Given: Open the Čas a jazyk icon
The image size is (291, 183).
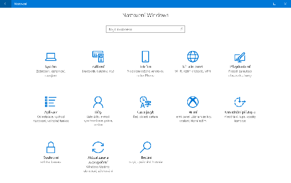Looking at the screenshot, I should click(x=145, y=102).
